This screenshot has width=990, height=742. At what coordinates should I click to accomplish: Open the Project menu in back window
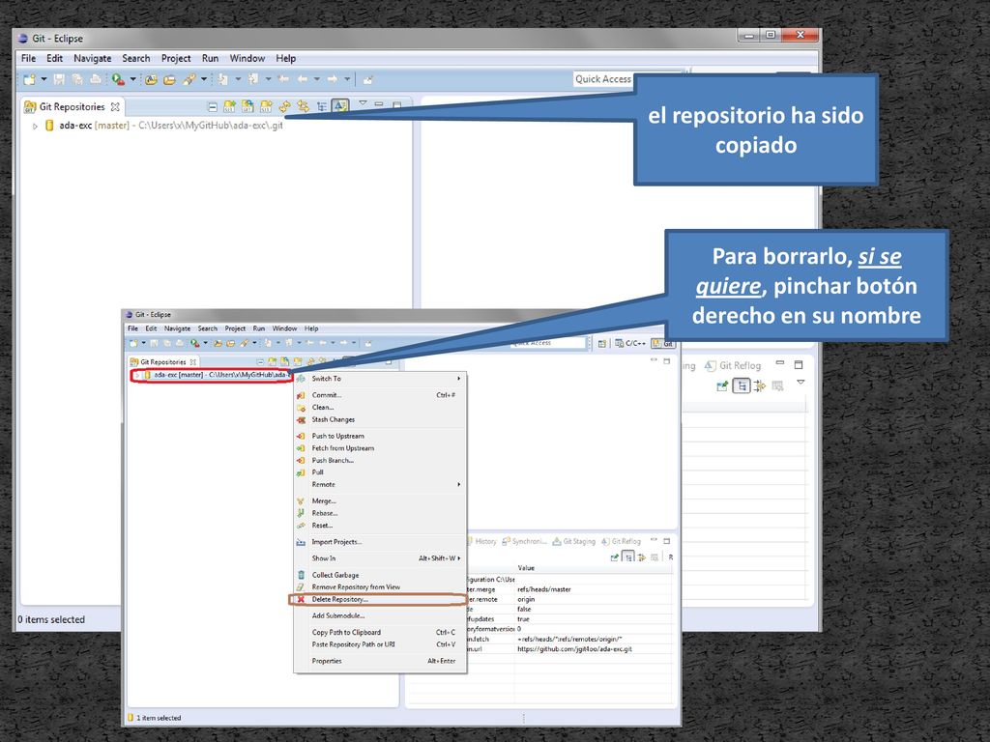[x=176, y=59]
